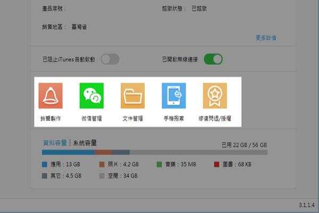Click the '微信管理' label text

91,118
